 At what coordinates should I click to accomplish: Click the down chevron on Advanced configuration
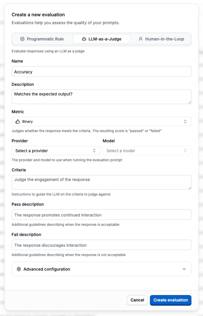(x=184, y=269)
